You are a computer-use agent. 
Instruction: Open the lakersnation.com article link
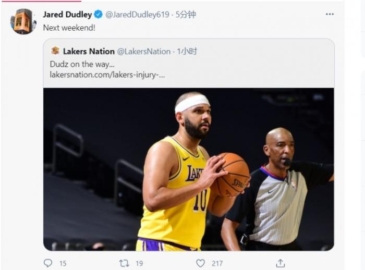(107, 75)
